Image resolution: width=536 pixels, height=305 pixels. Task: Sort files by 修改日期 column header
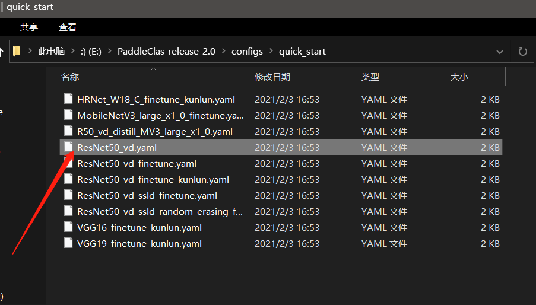click(x=272, y=77)
